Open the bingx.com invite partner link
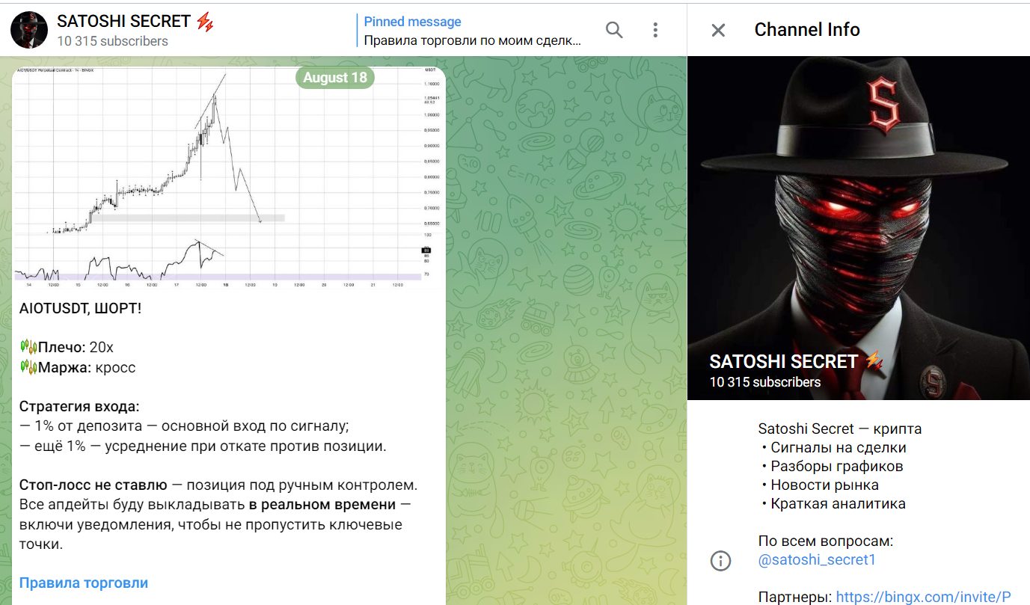This screenshot has width=1030, height=605. coord(924,597)
